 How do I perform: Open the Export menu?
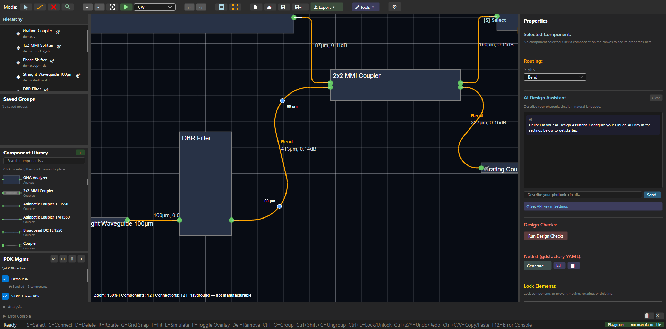click(326, 7)
